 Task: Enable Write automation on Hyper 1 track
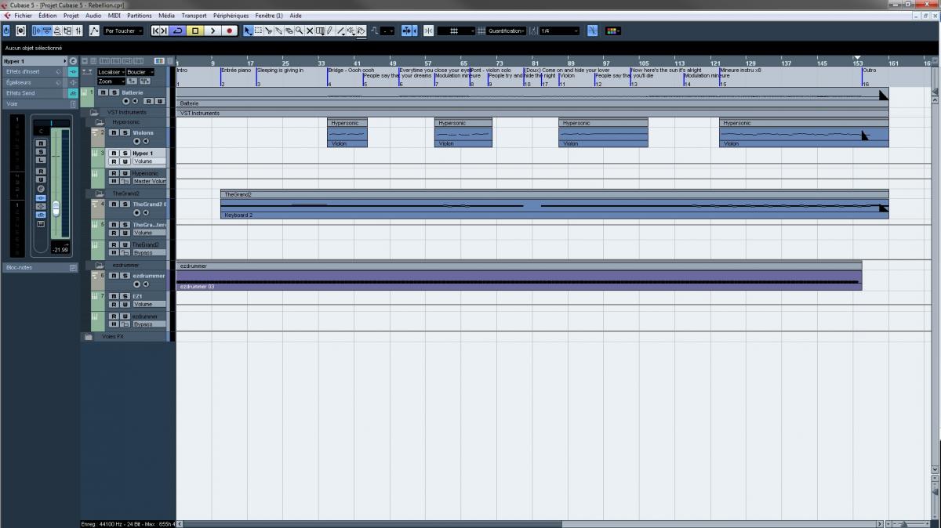point(125,161)
